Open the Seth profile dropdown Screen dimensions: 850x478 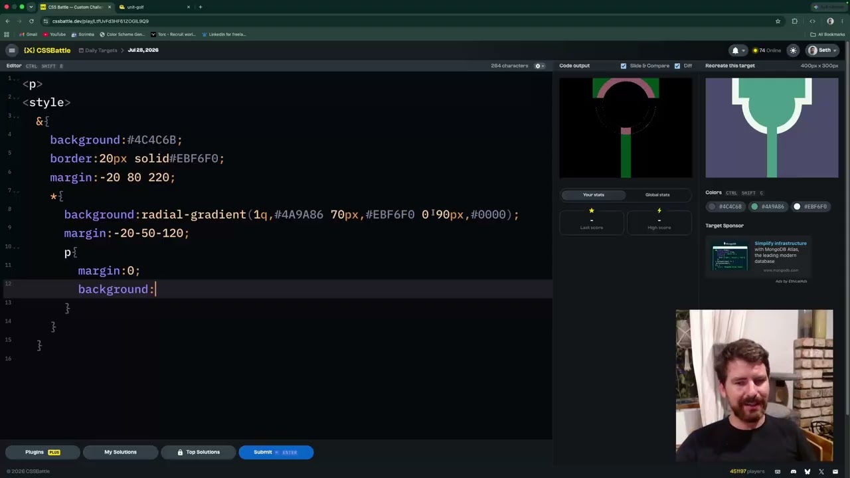click(x=823, y=50)
